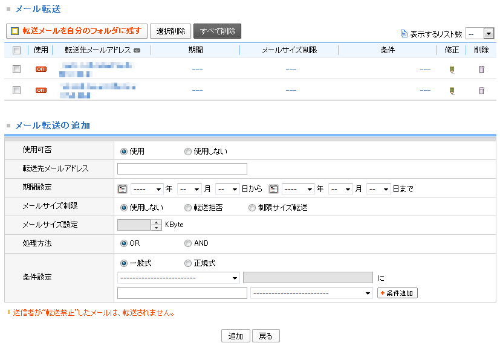Click 戻る button at bottom
The width and height of the screenshot is (500, 346).
point(266,336)
